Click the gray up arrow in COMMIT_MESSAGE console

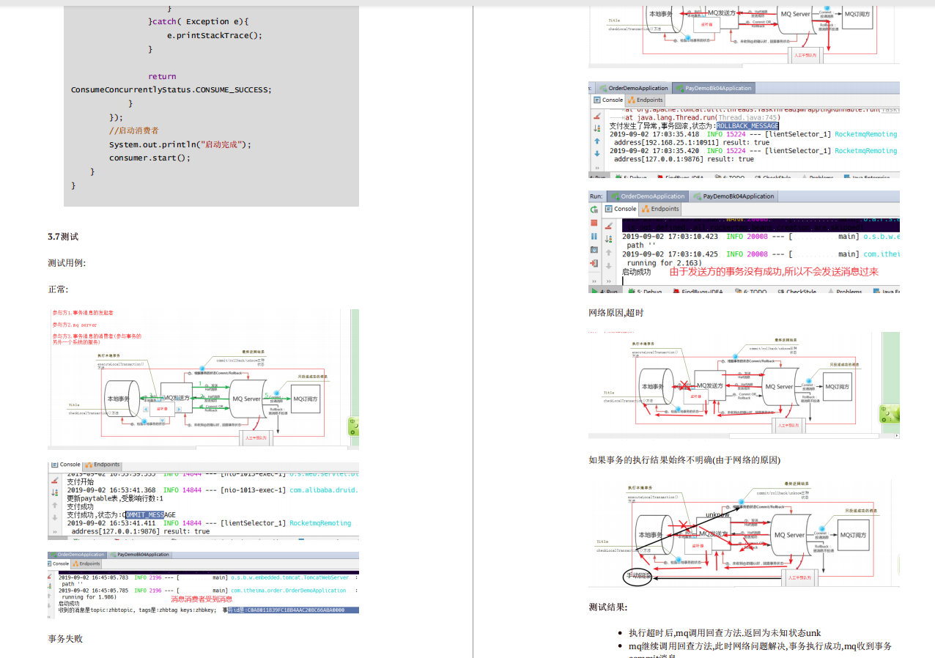54,506
